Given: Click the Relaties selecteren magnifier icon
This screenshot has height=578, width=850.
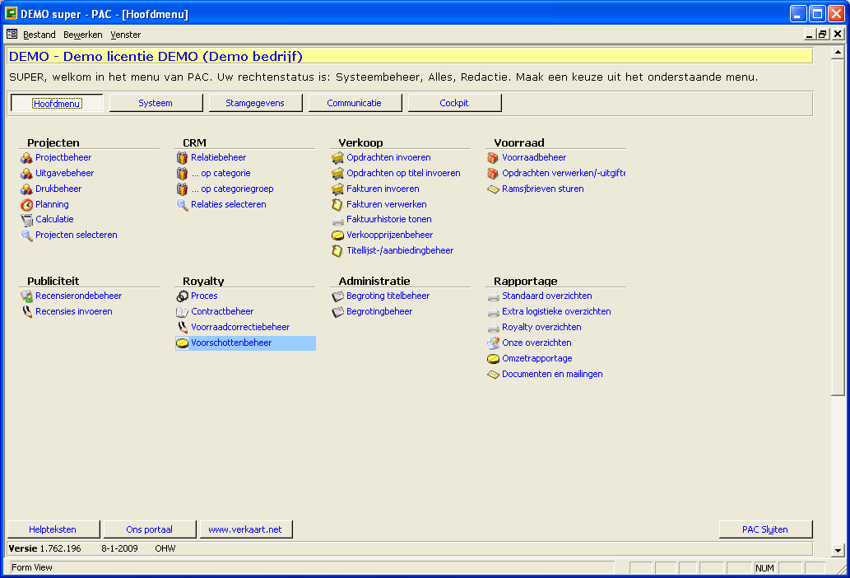Looking at the screenshot, I should pyautogui.click(x=182, y=205).
